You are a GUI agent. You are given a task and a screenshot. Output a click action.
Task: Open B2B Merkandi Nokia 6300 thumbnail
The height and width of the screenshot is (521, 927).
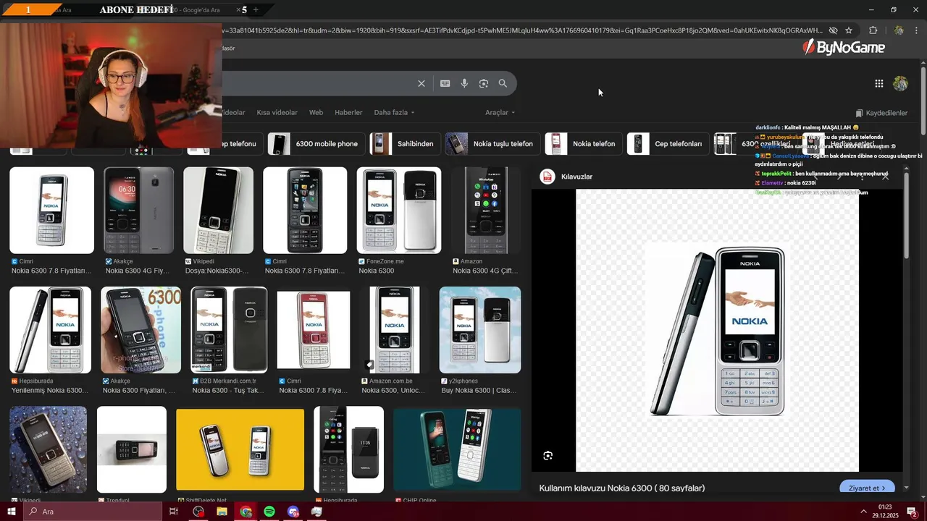pos(229,330)
